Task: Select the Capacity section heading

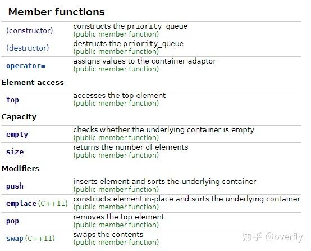Action: (x=19, y=117)
